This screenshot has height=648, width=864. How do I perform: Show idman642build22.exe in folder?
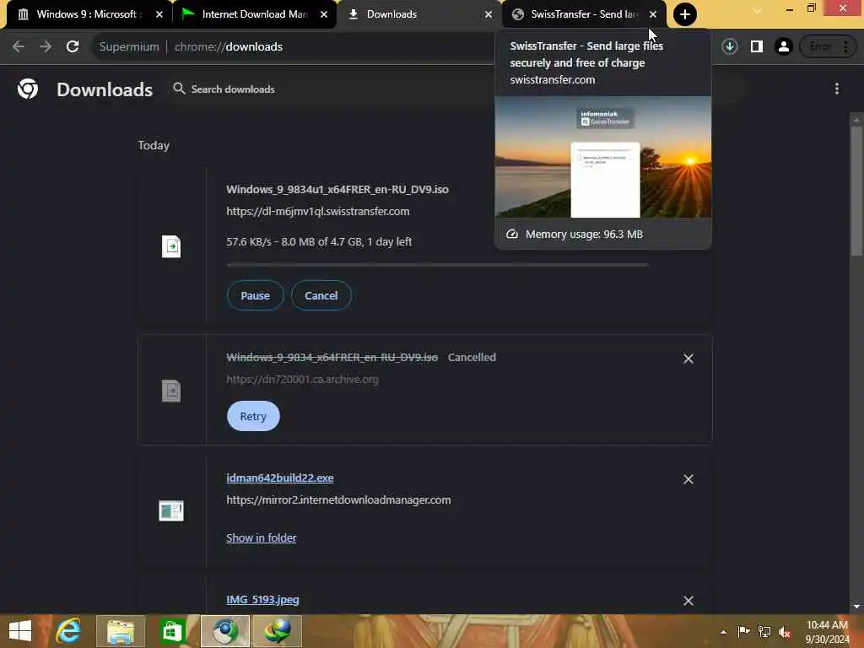(x=262, y=537)
